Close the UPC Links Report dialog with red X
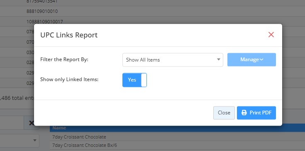 point(271,35)
